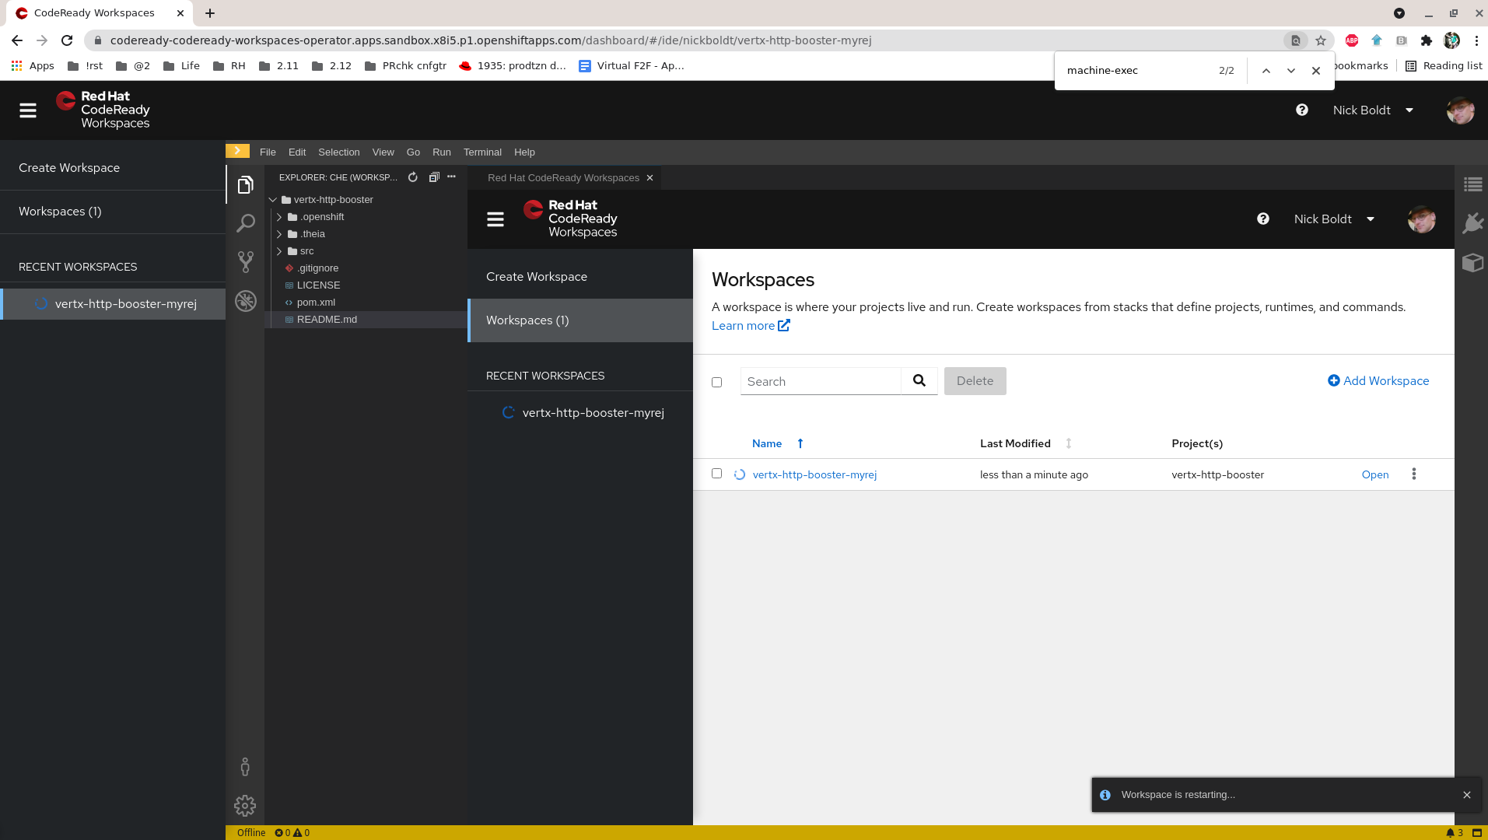The image size is (1488, 840).
Task: Open the Reading list in bookmarks bar
Action: [x=1444, y=66]
